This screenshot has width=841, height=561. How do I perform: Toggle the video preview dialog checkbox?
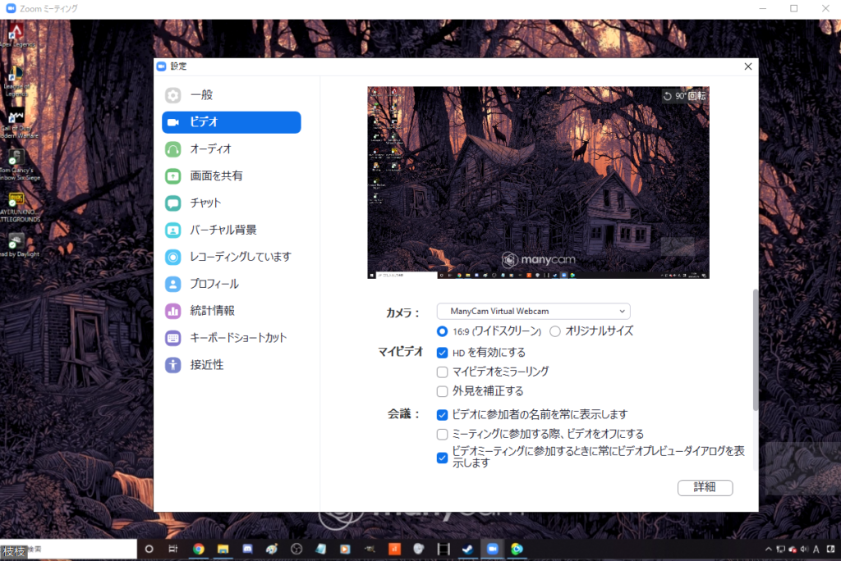pos(442,458)
